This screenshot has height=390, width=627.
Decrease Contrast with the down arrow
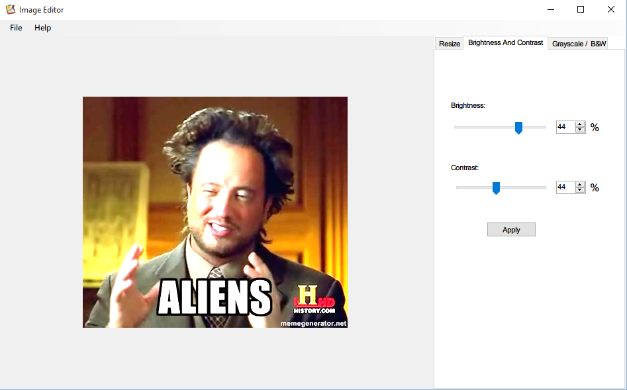580,189
